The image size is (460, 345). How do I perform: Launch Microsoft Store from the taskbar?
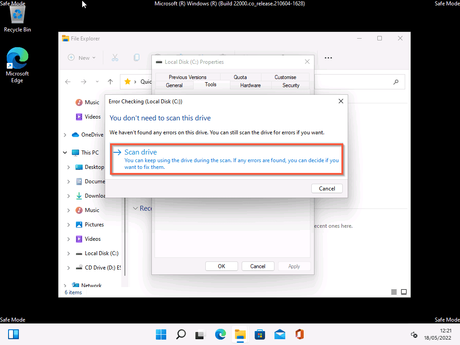click(x=260, y=334)
